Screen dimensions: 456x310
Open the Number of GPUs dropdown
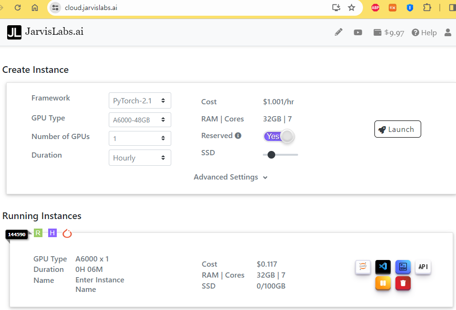tap(140, 138)
